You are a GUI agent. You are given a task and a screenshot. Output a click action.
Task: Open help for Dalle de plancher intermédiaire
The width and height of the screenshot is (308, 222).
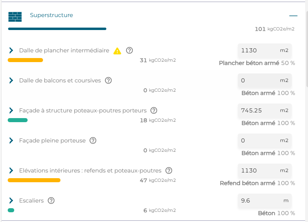(129, 50)
